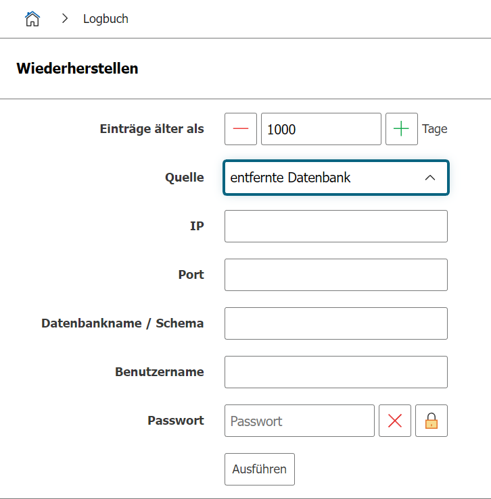Viewport: 491px width, 499px height.
Task: Click the Tage unit label
Action: 435,129
